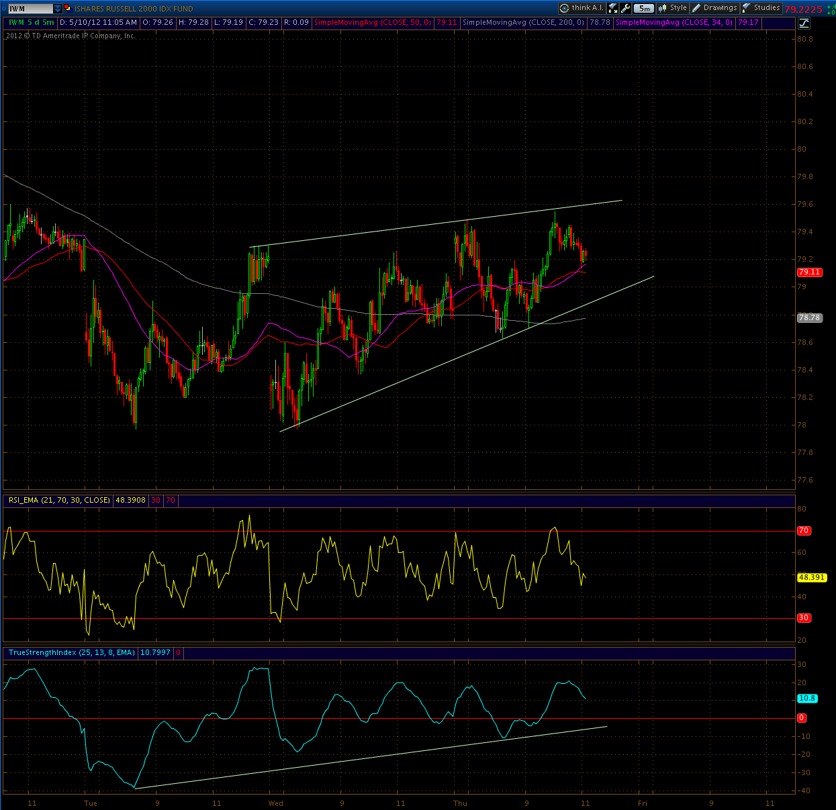The width and height of the screenshot is (836, 810).
Task: Open chart settings wrench icon
Action: [626, 8]
